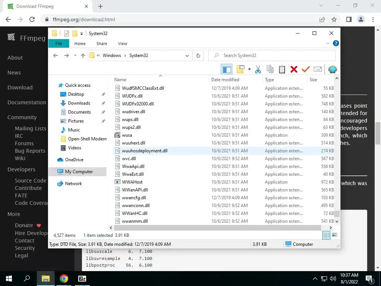
Task: Click the Open-Shell globe settings icon
Action: tap(332, 69)
